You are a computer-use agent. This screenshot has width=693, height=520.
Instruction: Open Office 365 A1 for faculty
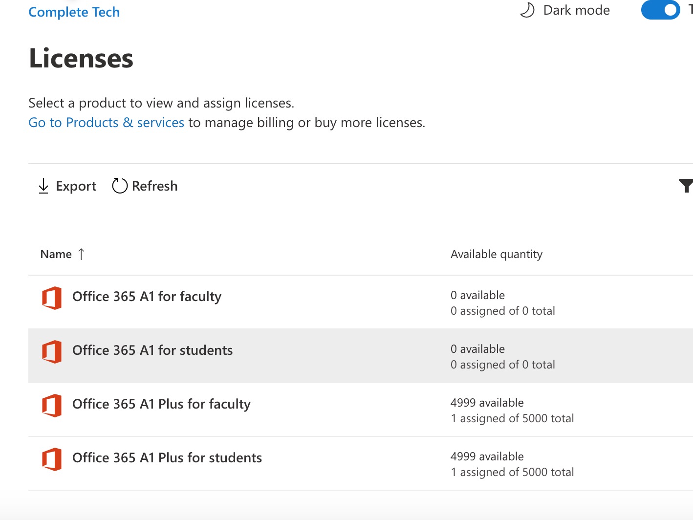[147, 297]
